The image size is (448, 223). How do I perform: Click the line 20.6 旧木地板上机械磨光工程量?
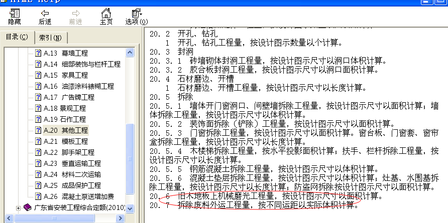click(x=266, y=196)
